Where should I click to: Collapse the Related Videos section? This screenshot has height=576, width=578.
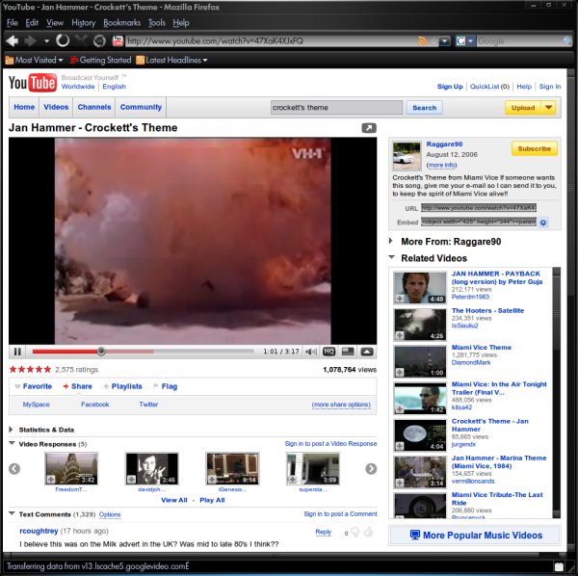click(x=391, y=257)
